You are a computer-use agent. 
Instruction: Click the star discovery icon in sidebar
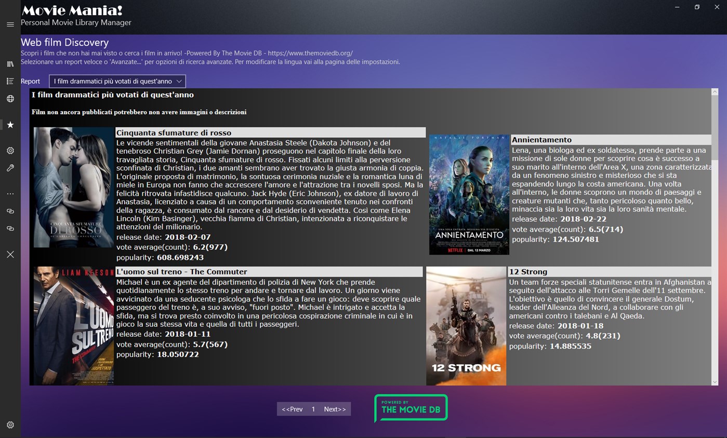10,125
